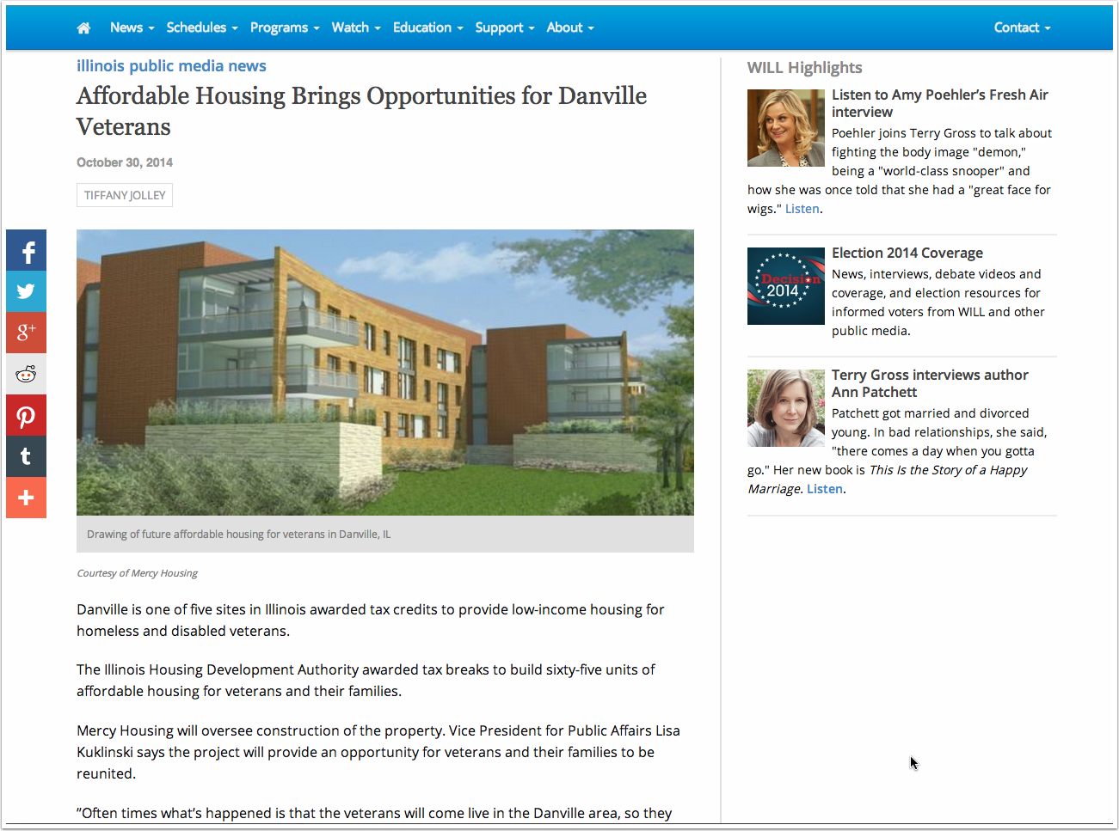The height and width of the screenshot is (831, 1119).
Task: Select the WILL Highlights heading
Action: (x=804, y=68)
